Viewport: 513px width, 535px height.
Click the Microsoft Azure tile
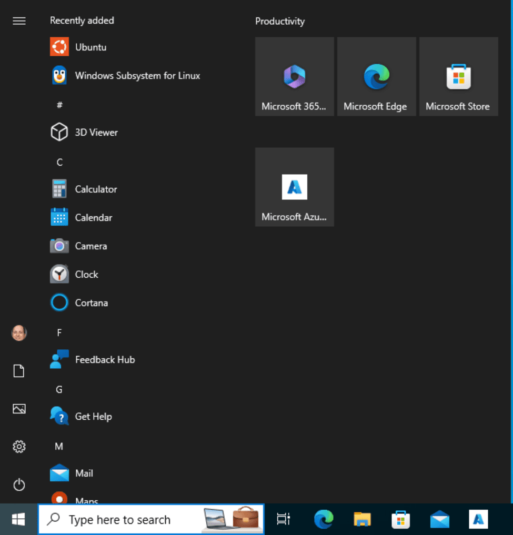[294, 187]
